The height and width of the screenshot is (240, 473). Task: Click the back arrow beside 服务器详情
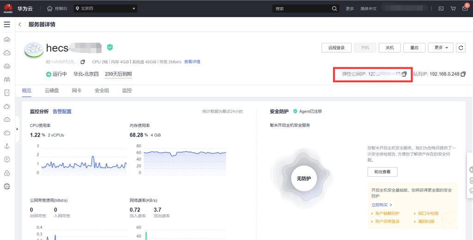point(20,24)
